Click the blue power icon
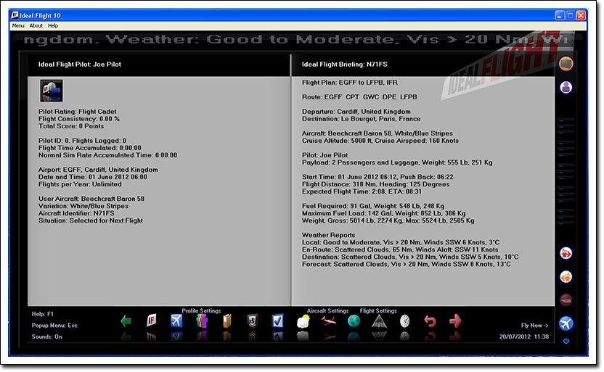Screen dimensions: 604x372 (566, 341)
